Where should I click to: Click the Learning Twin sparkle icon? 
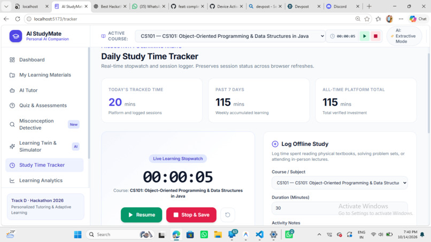pyautogui.click(x=12, y=146)
